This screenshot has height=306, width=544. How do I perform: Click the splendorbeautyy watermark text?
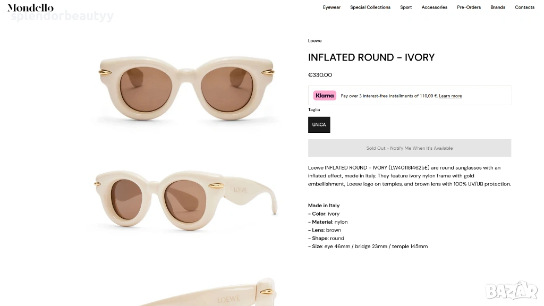click(62, 17)
